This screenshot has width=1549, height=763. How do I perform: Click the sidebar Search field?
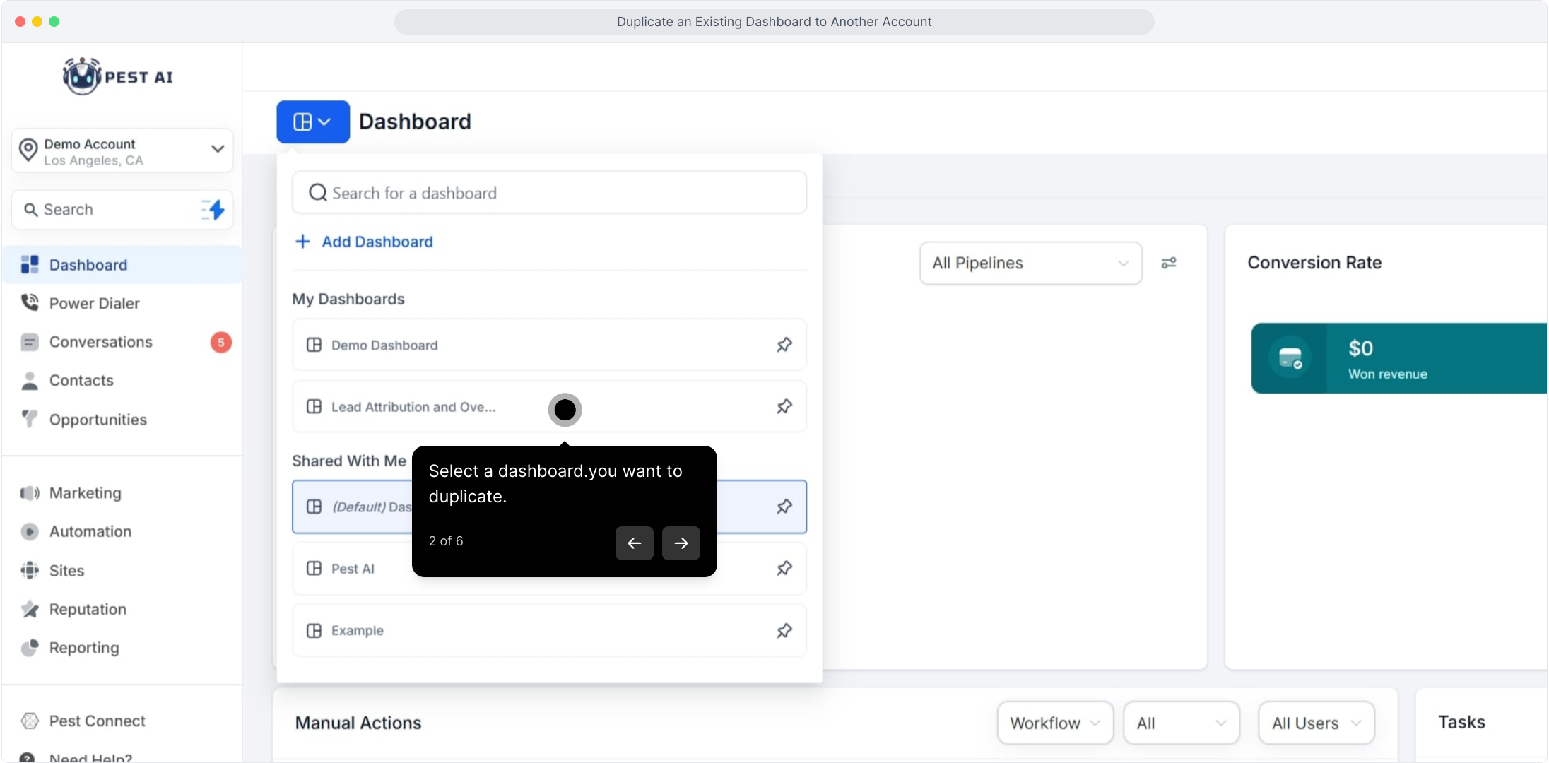(x=122, y=210)
